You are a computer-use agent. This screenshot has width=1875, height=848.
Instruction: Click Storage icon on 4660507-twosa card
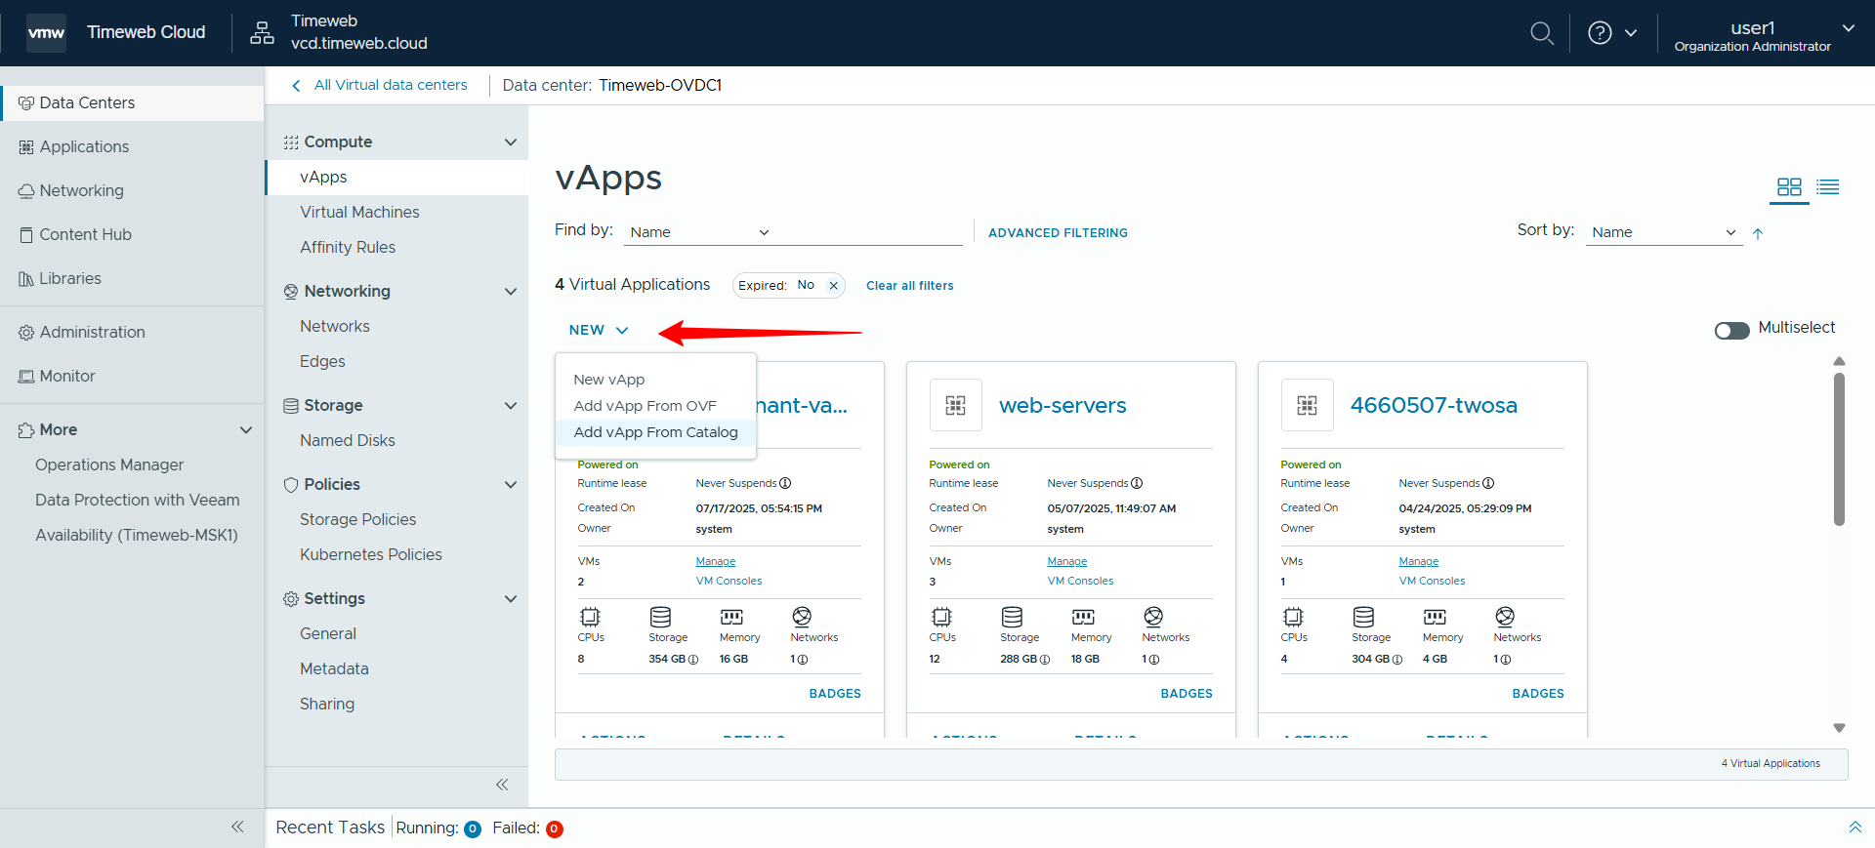[1363, 617]
